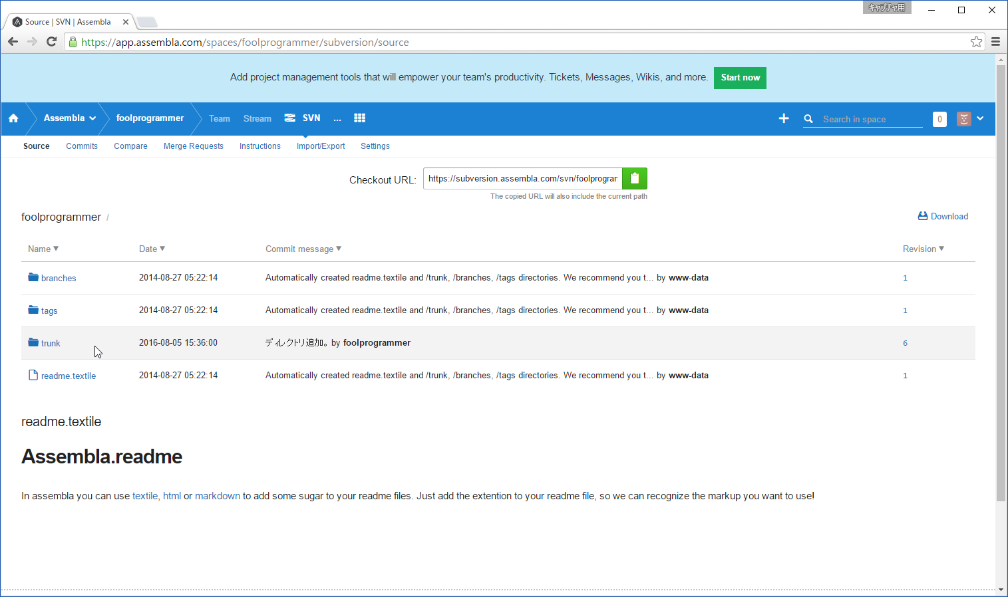Follow the html link

pyautogui.click(x=172, y=496)
